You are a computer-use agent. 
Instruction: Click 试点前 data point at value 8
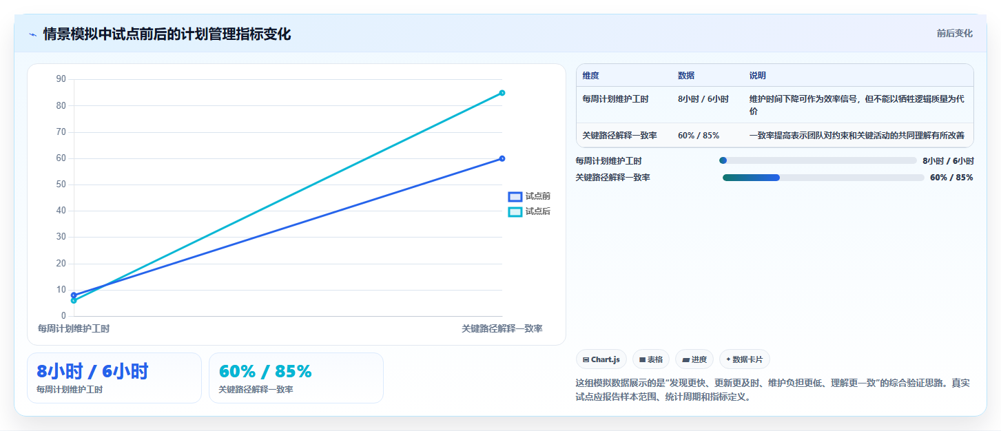(x=74, y=295)
